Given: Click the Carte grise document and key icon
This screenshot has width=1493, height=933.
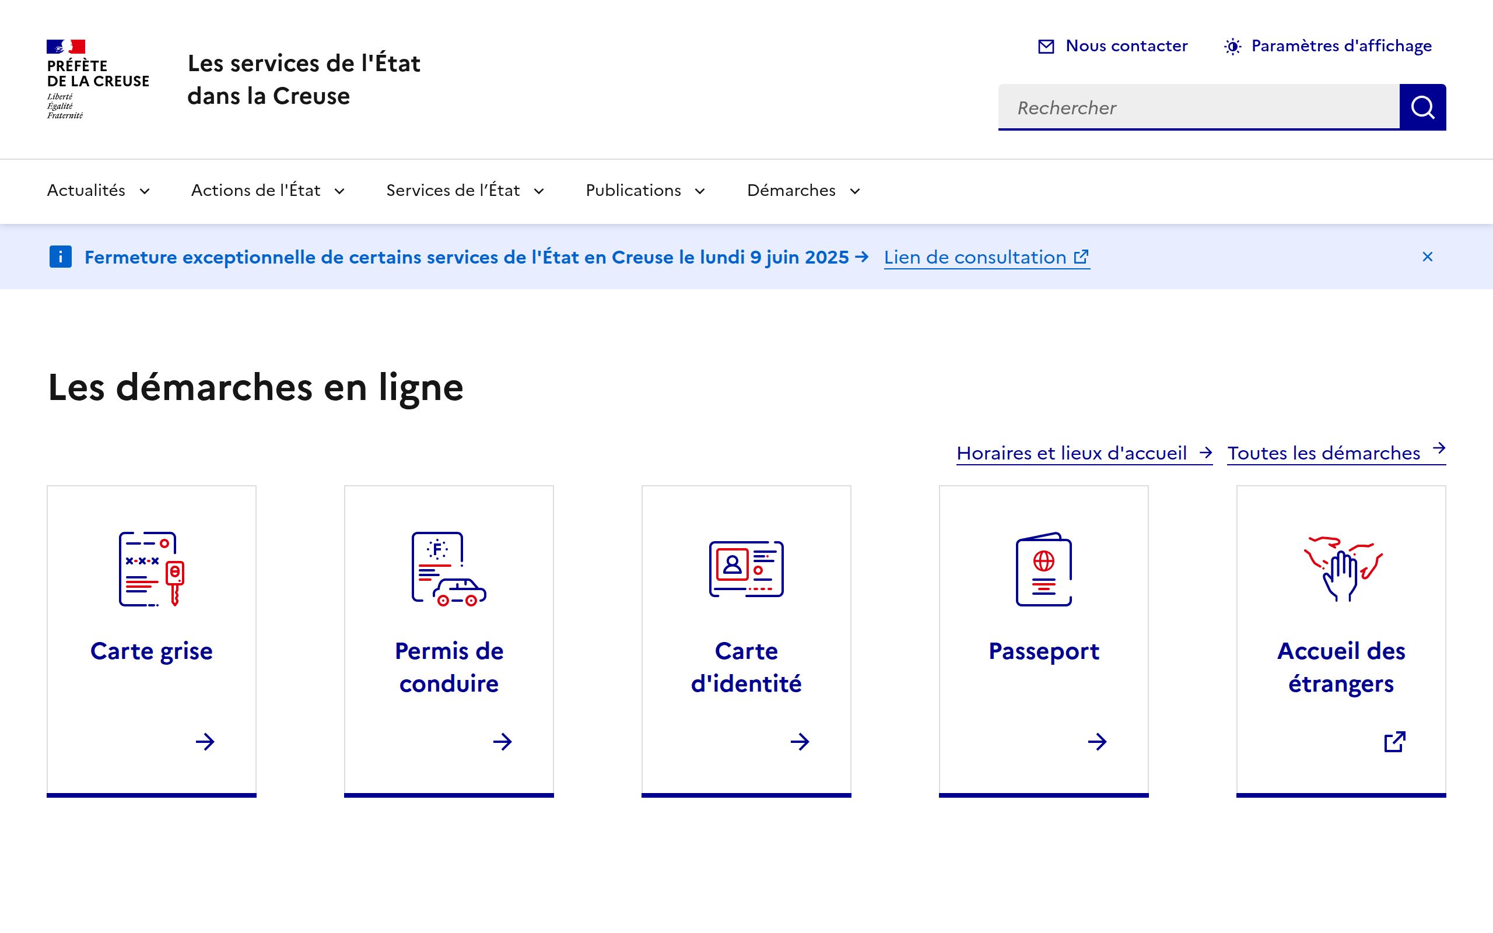Looking at the screenshot, I should coord(152,569).
